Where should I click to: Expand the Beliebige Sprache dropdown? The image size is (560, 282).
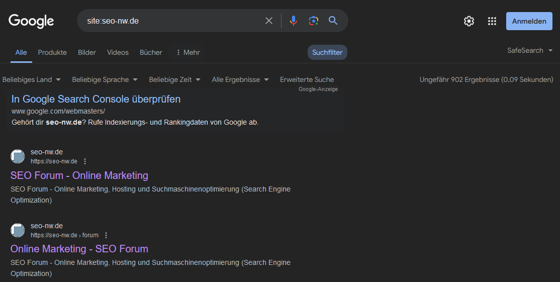click(x=105, y=79)
